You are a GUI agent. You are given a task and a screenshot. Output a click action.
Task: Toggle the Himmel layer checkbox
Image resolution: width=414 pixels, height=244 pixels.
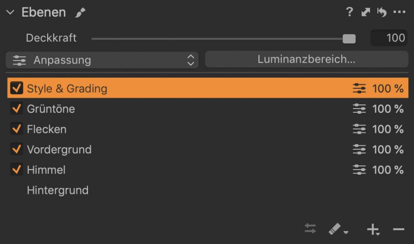coord(17,170)
